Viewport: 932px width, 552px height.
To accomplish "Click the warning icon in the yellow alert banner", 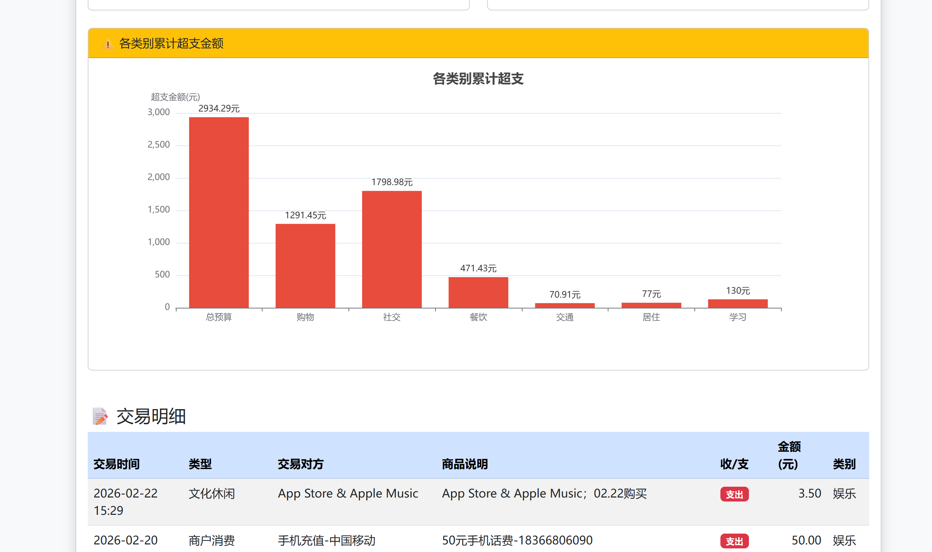I will tap(107, 44).
